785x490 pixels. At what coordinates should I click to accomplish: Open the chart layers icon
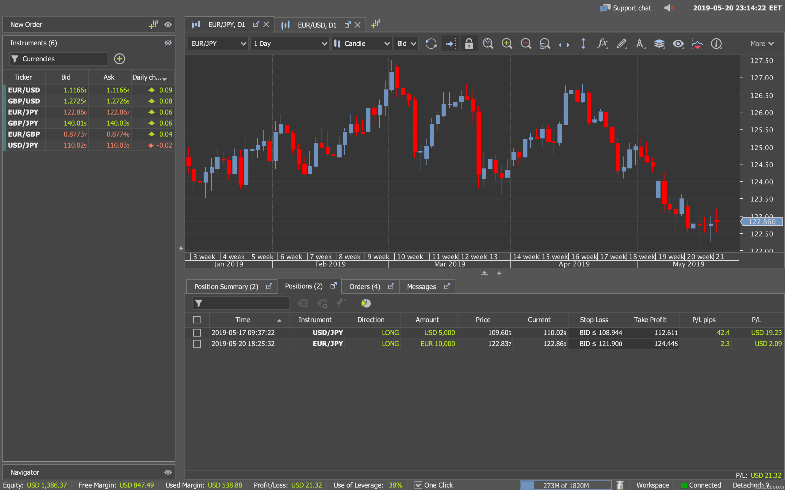click(659, 43)
